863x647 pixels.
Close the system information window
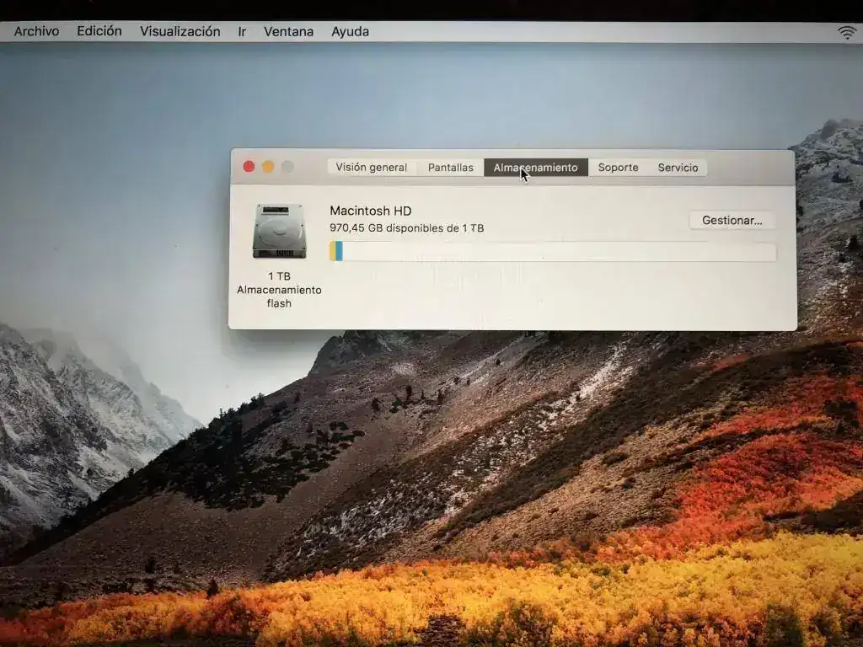point(249,167)
